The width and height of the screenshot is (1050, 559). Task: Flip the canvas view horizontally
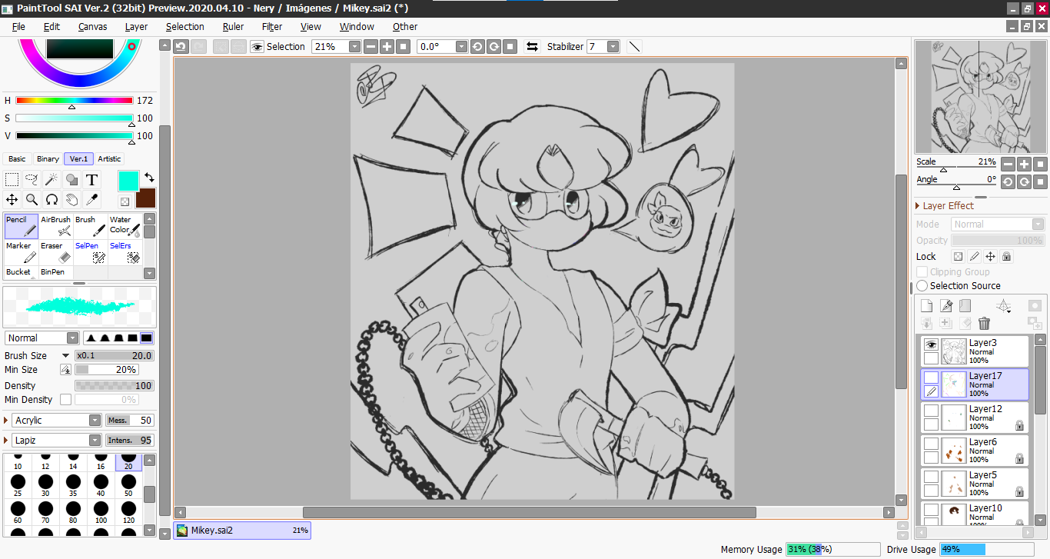532,47
